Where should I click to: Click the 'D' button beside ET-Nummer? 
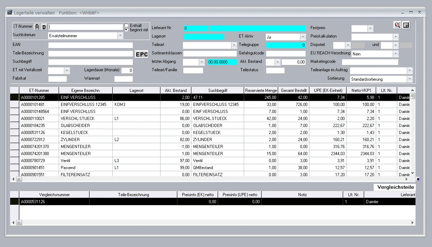click(x=44, y=27)
